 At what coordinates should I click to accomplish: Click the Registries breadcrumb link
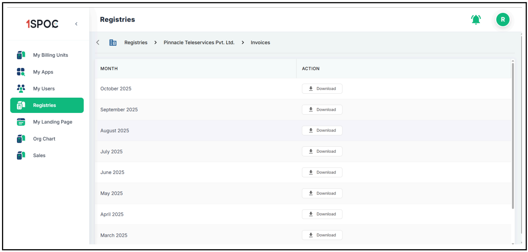click(136, 43)
